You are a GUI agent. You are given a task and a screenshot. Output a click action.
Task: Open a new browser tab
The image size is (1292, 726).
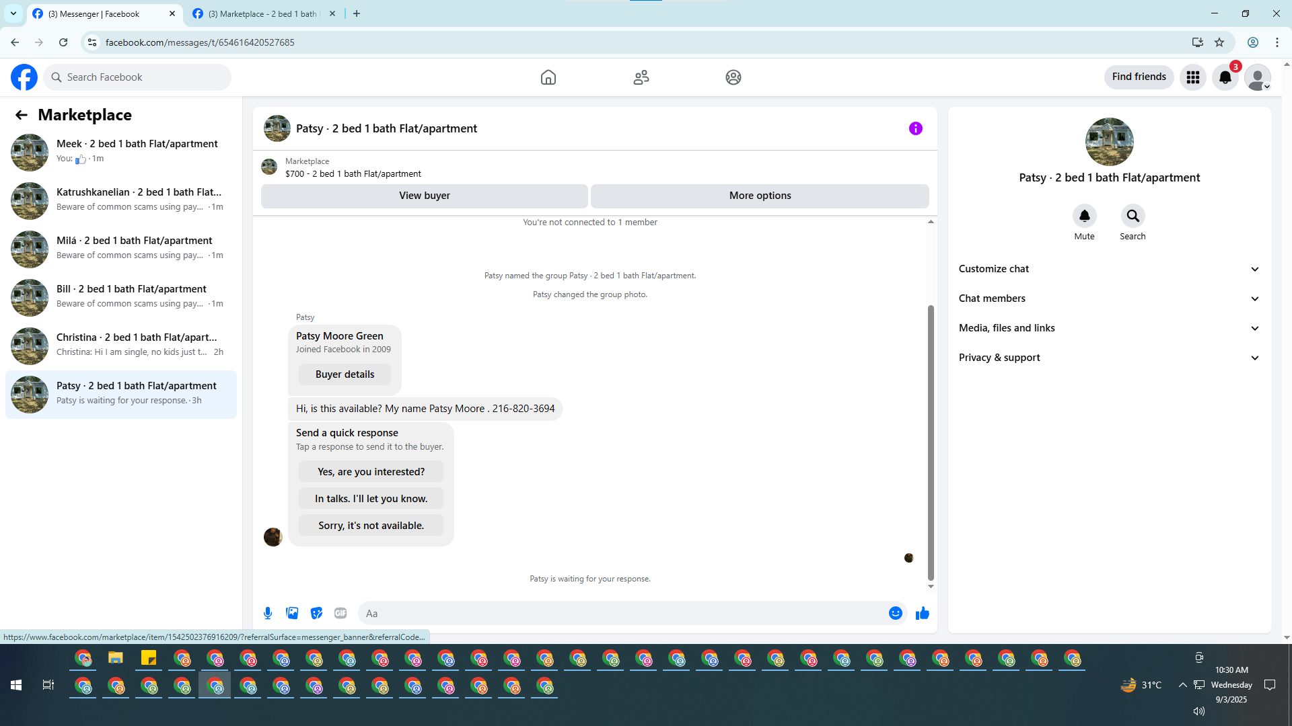point(357,14)
